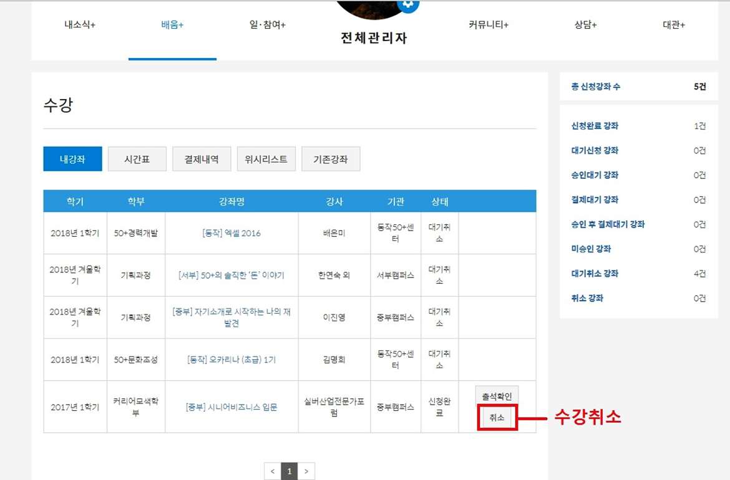Switch to the 결제내역 tab
The image size is (730, 480).
pos(202,159)
